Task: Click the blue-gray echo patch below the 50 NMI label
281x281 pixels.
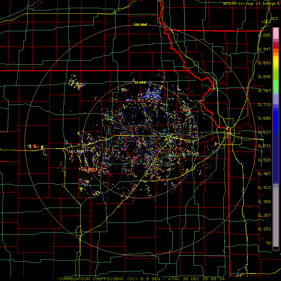Action: click(153, 94)
